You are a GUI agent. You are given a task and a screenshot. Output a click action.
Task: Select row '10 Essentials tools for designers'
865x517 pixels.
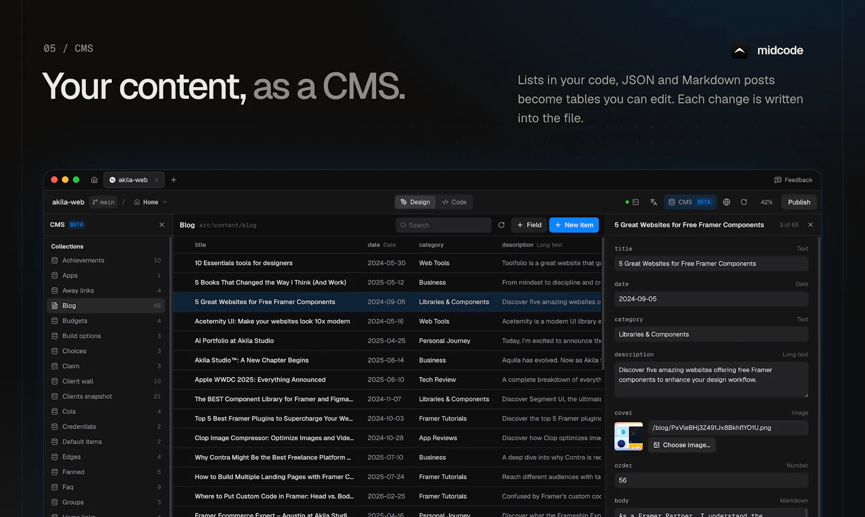click(x=387, y=263)
